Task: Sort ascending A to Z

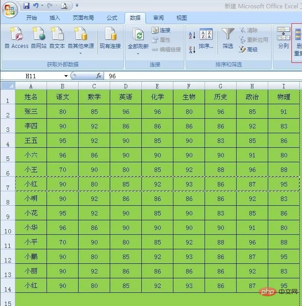Action: [192, 36]
